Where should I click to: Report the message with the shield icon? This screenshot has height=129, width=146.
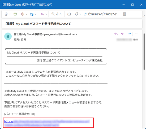(23, 14)
